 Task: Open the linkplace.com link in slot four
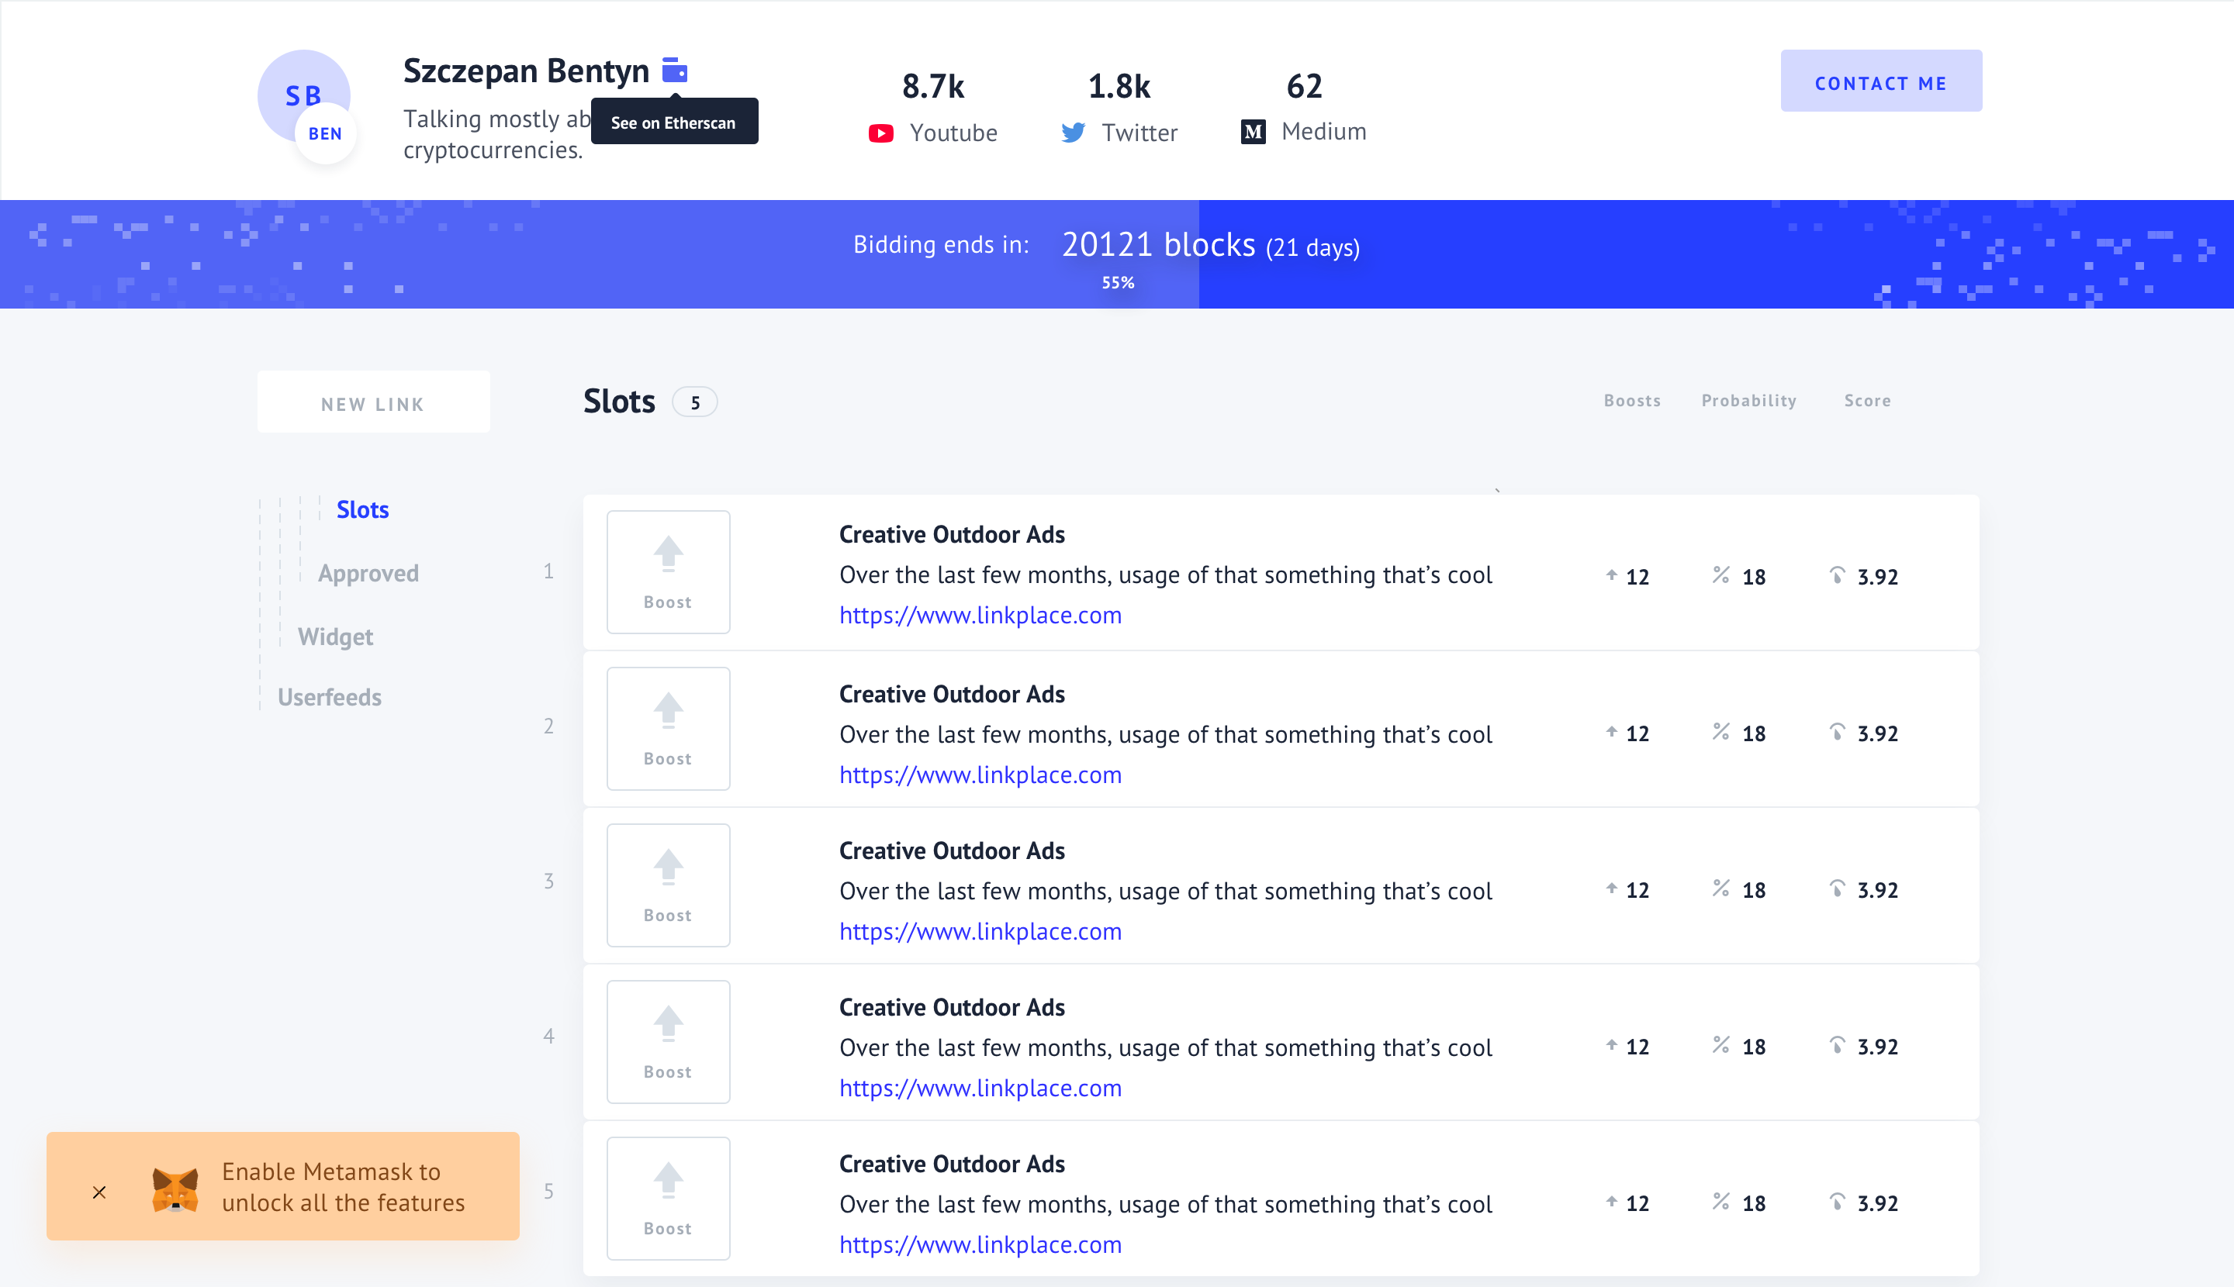click(980, 1088)
